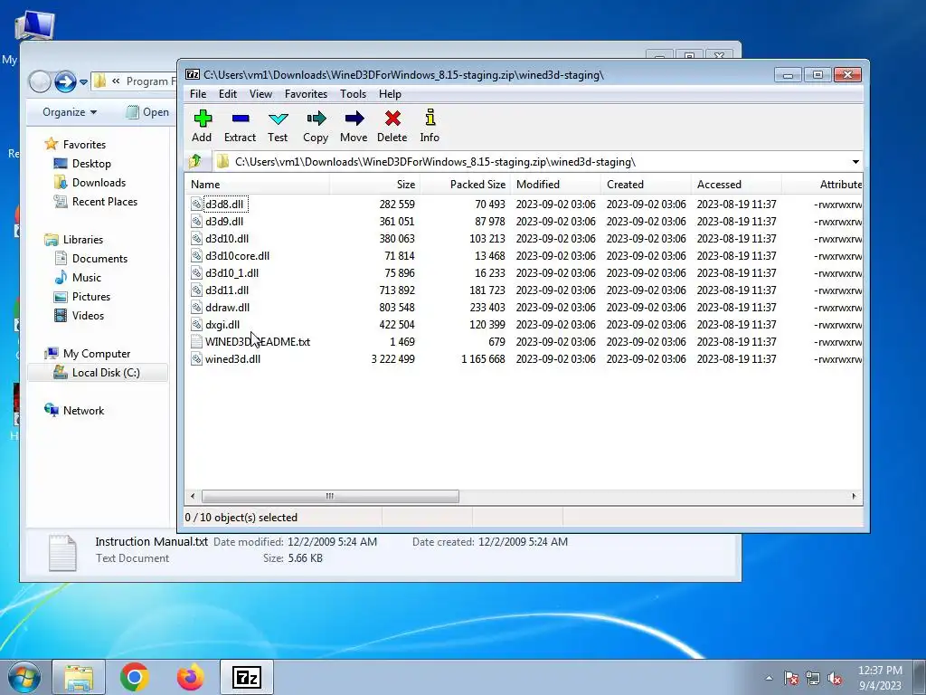Select the d3d10_1.dll row
This screenshot has height=695, width=926.
[524, 273]
